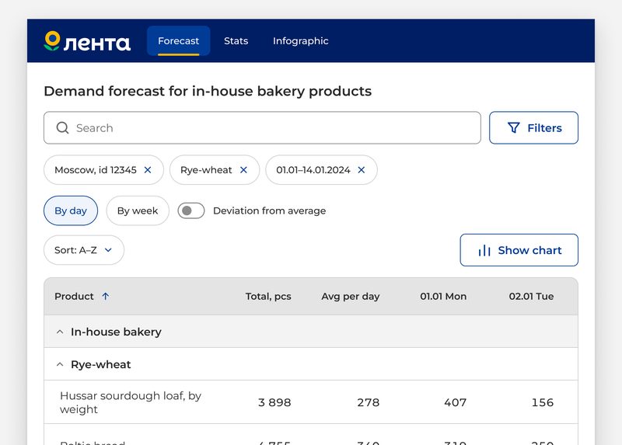This screenshot has height=445, width=622.
Task: Click the ascending sort arrow icon
Action: coord(106,296)
